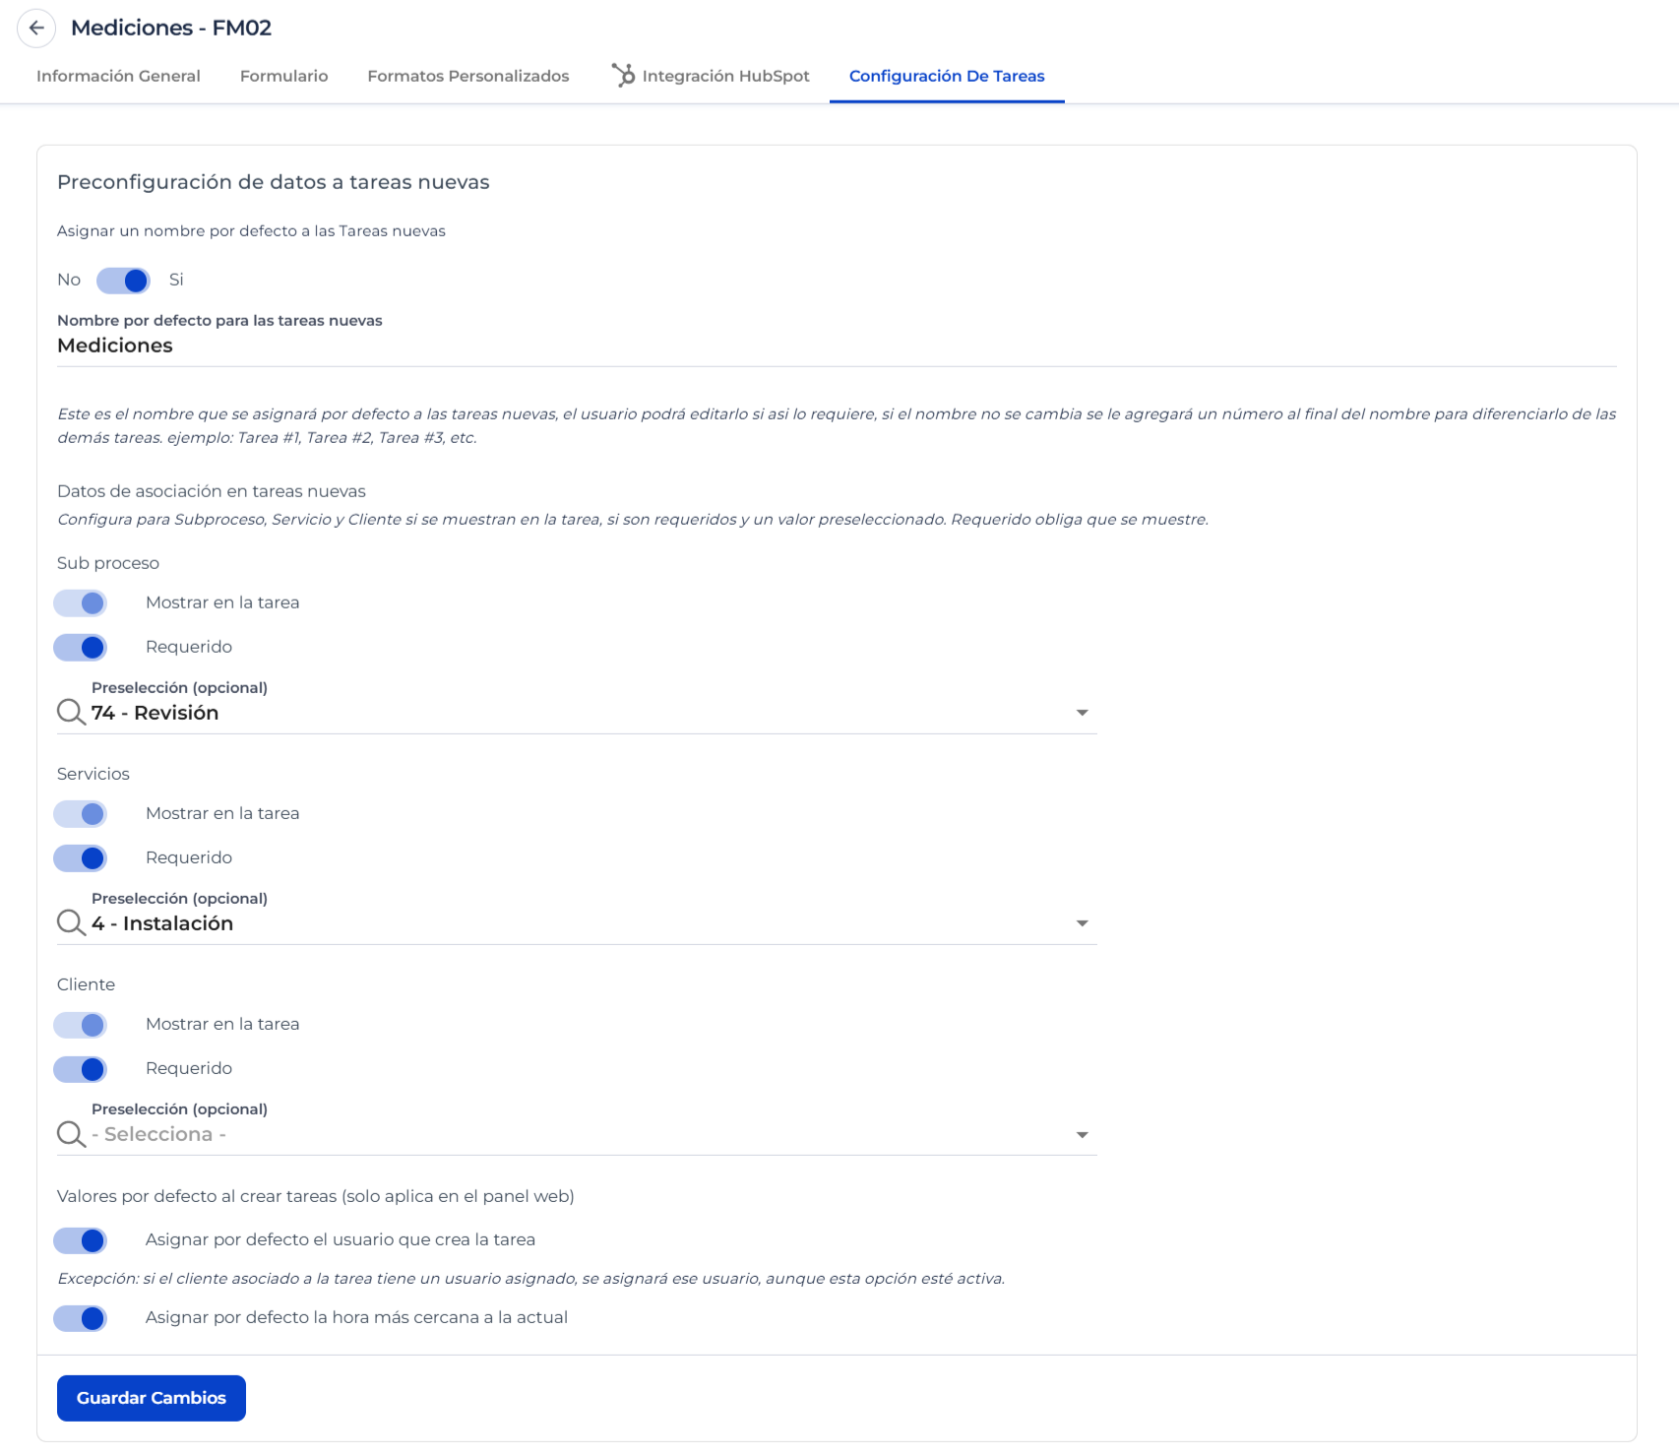This screenshot has width=1679, height=1456.
Task: Open Integración HubSpot tab
Action: [x=710, y=76]
